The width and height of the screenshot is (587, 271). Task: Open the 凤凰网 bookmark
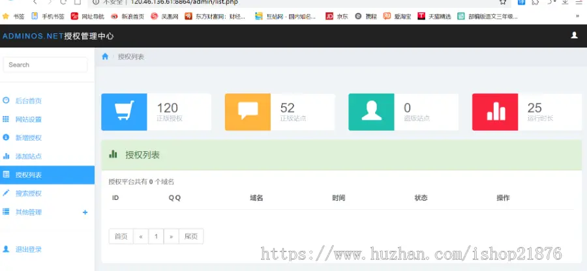tap(165, 16)
